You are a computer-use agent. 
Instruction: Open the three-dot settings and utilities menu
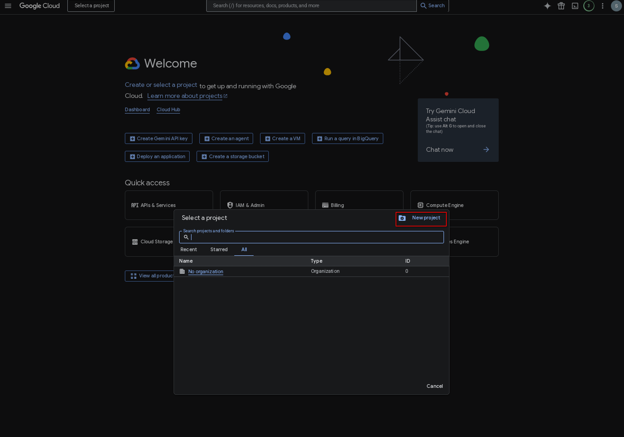click(x=603, y=6)
